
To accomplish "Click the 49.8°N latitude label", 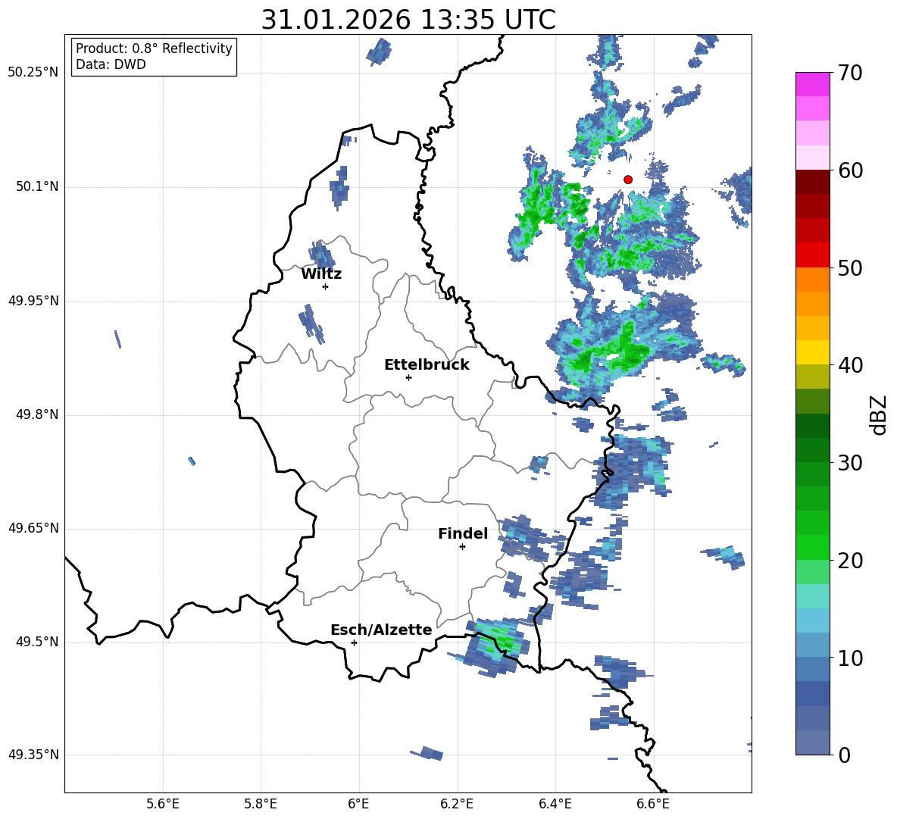I will tap(36, 414).
